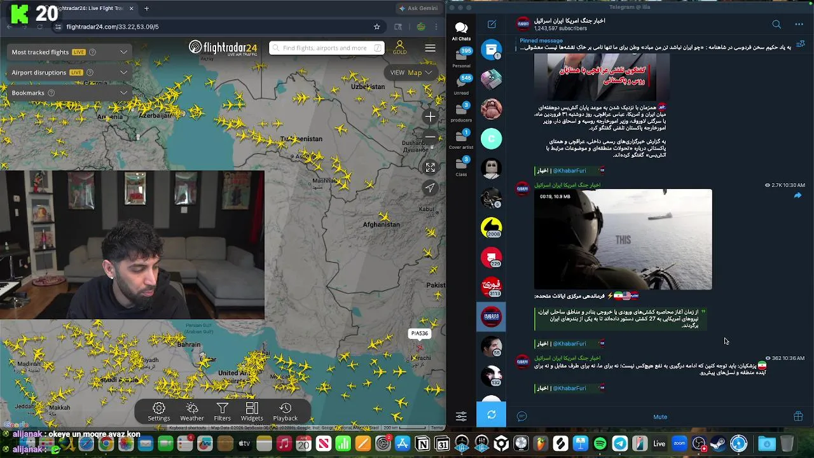The width and height of the screenshot is (814, 458).
Task: Center map on my location arrow
Action: click(431, 188)
